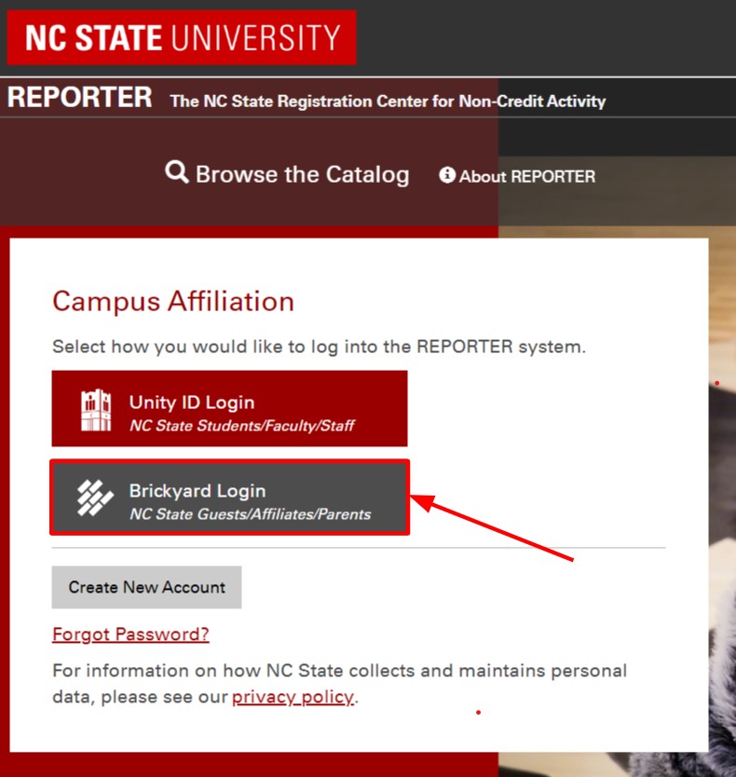Choose the Brickyard Login option
The image size is (736, 777).
(x=229, y=498)
